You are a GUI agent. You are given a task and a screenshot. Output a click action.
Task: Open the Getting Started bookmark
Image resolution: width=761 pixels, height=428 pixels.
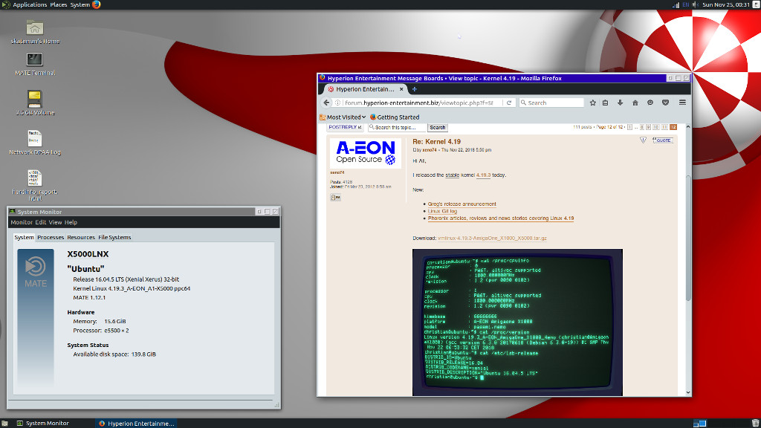click(395, 117)
